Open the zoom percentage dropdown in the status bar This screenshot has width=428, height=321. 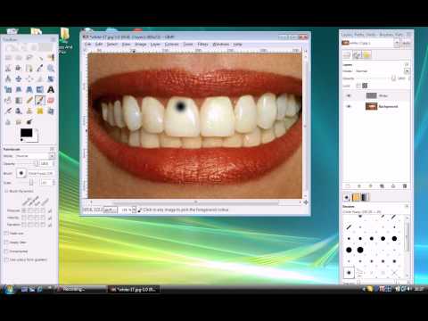(x=134, y=210)
